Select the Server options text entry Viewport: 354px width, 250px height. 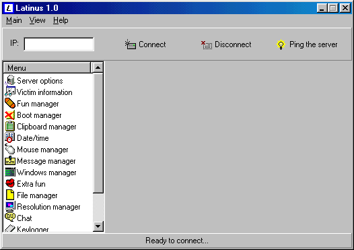[40, 81]
